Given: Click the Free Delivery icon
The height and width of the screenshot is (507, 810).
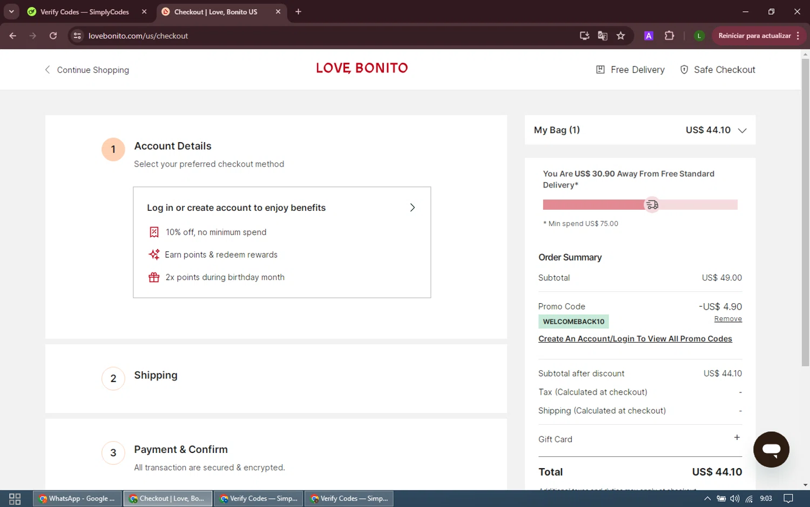Looking at the screenshot, I should [600, 69].
